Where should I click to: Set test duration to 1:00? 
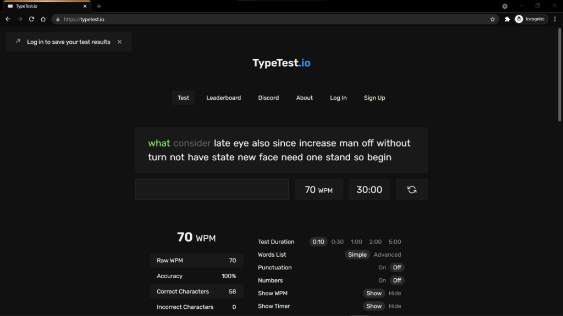click(356, 242)
